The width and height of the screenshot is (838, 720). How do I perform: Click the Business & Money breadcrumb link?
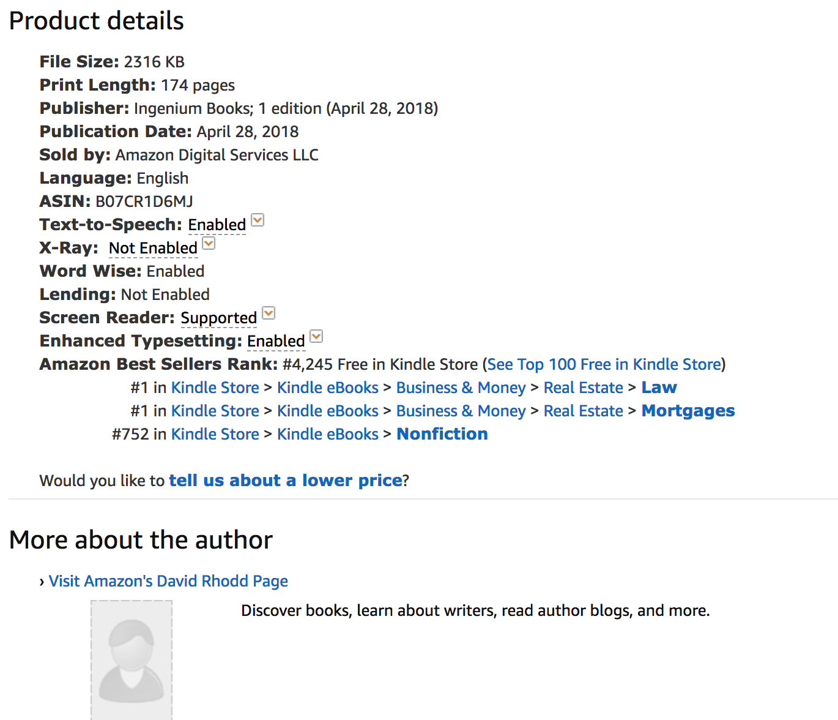point(461,387)
